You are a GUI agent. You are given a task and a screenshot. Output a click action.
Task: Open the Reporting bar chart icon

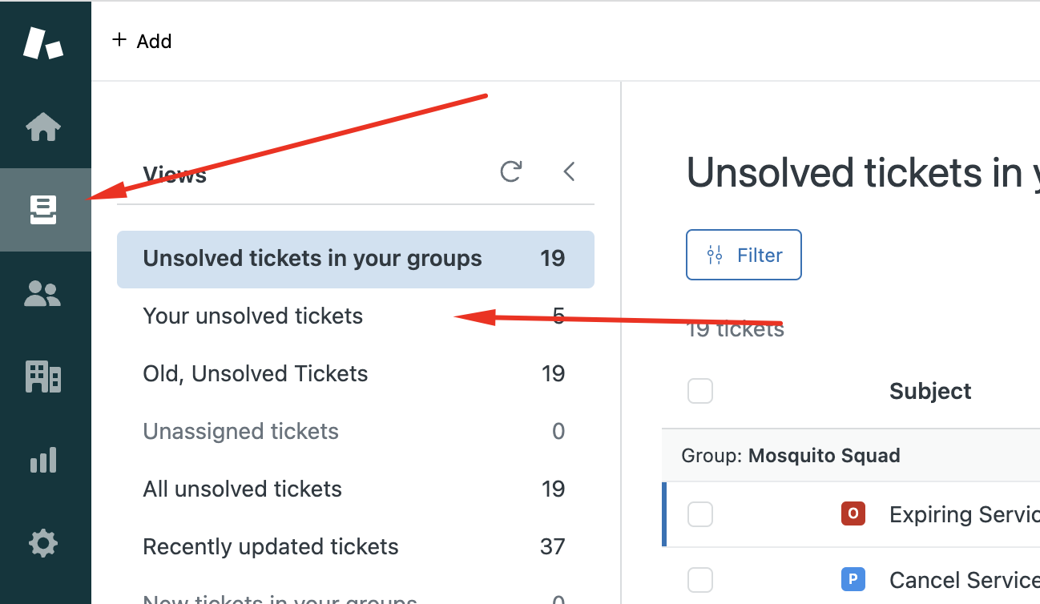tap(43, 460)
